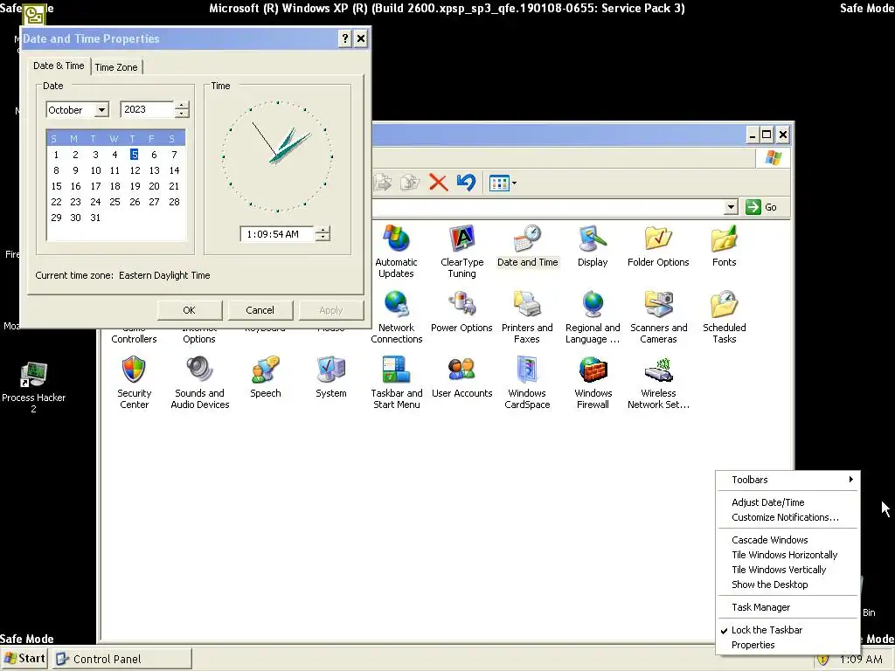Open taskbar Properties from context menu
The image size is (895, 671).
787,645
